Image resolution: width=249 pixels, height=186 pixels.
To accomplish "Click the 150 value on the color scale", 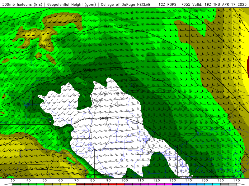I will pyautogui.click(x=204, y=180).
